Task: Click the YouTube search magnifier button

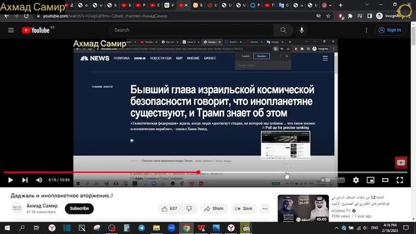Action: (x=283, y=31)
